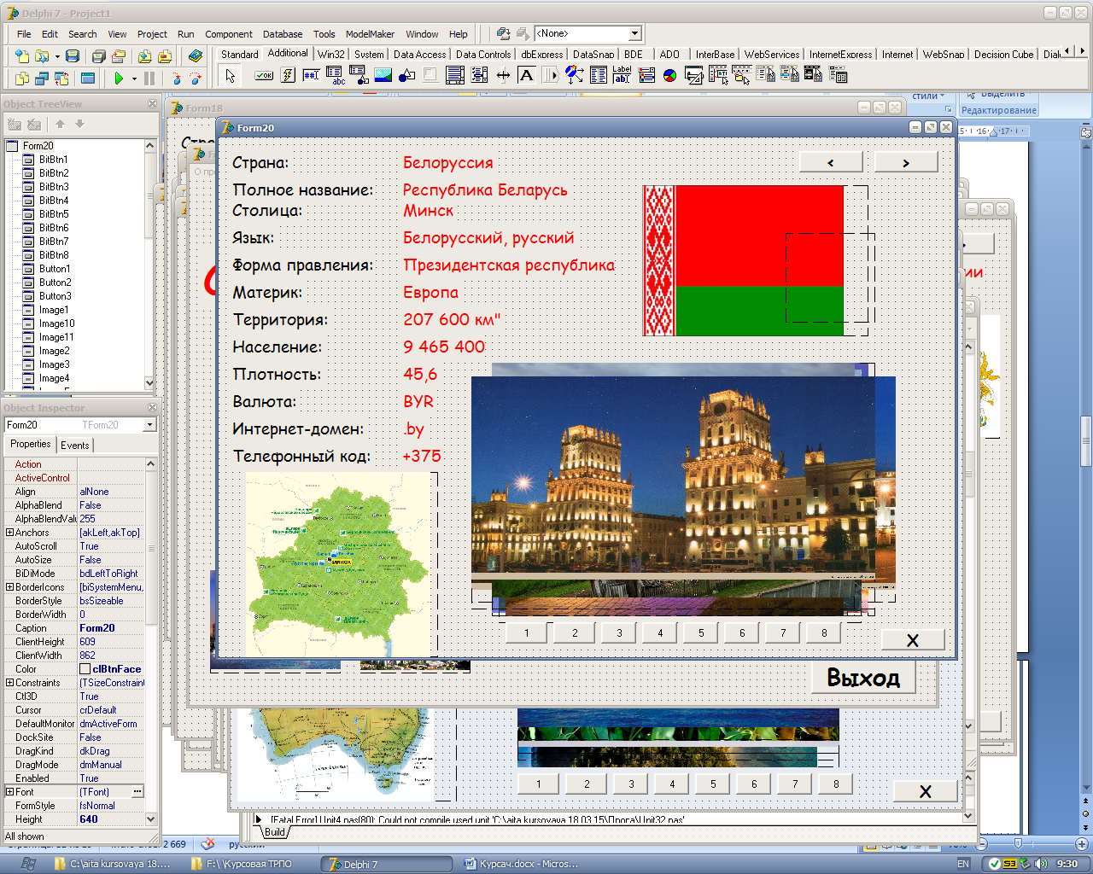Open the Form20 object selector dropdown
The width and height of the screenshot is (1093, 874).
click(x=149, y=425)
